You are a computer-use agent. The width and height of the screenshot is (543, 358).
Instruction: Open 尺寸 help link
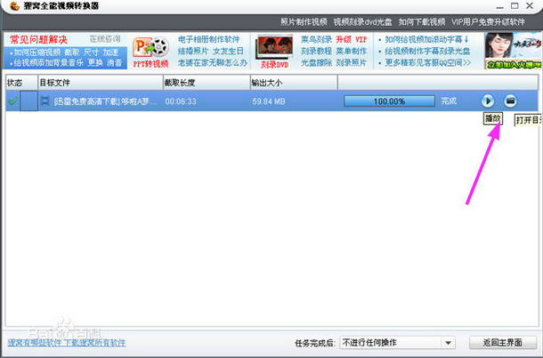pyautogui.click(x=91, y=53)
